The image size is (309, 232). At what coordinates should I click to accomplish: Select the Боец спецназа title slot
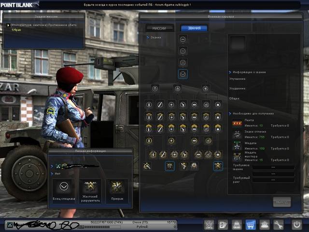tap(64, 191)
